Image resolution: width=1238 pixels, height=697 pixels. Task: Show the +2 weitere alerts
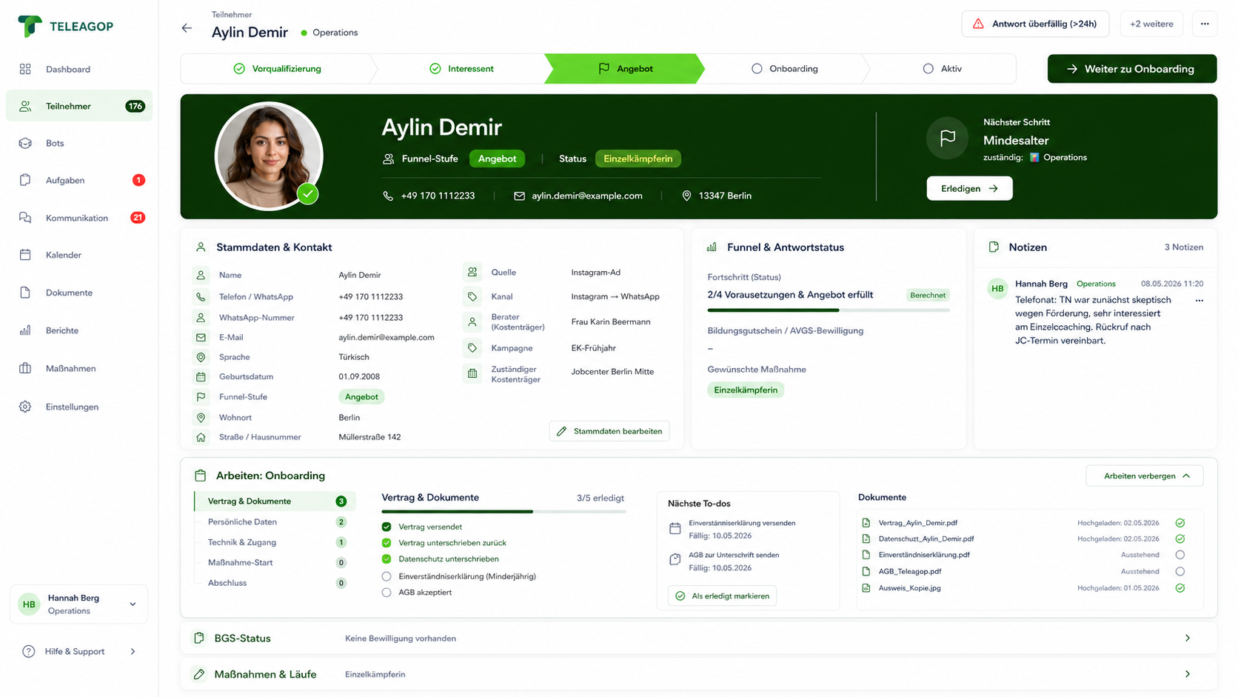click(x=1151, y=24)
